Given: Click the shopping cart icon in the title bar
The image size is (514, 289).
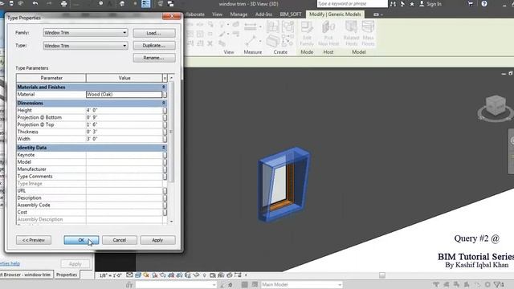Looking at the screenshot, I should click(471, 4).
